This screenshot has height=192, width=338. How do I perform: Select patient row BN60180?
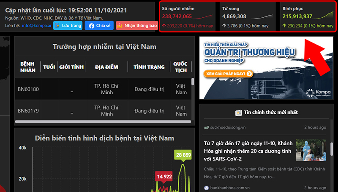[x=103, y=89]
